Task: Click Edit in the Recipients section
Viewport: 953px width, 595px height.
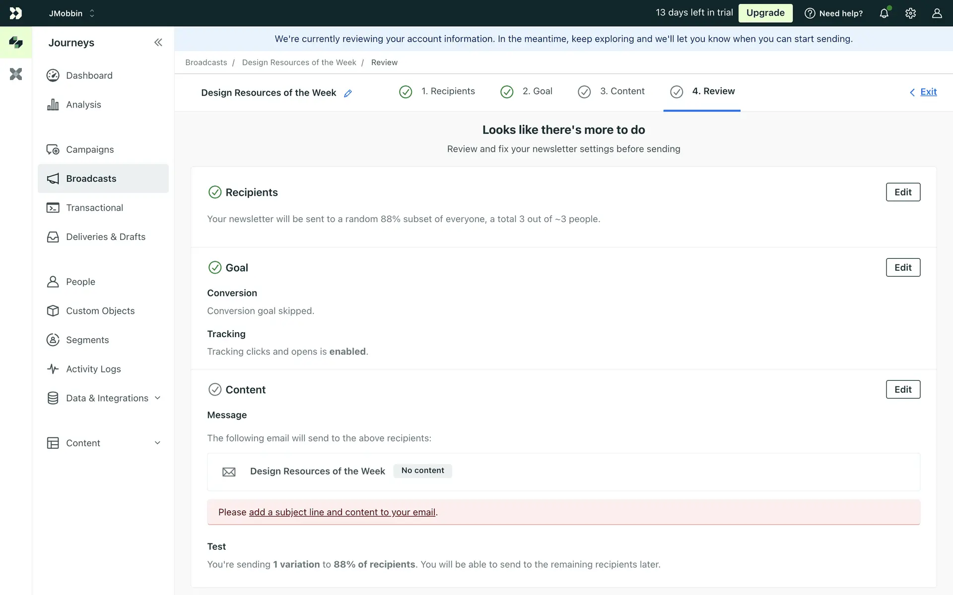Action: coord(902,192)
